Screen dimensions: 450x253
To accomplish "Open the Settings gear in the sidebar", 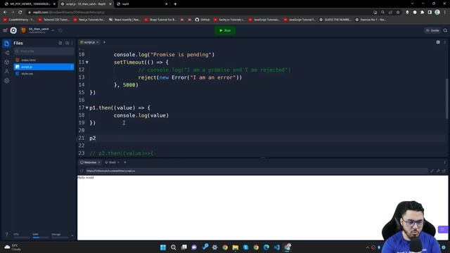I will (x=6, y=81).
